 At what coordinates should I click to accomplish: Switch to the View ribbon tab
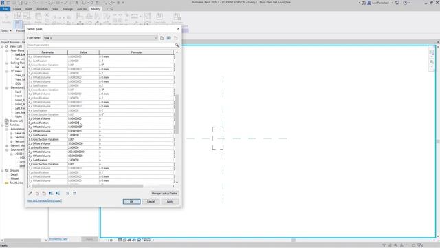point(55,9)
